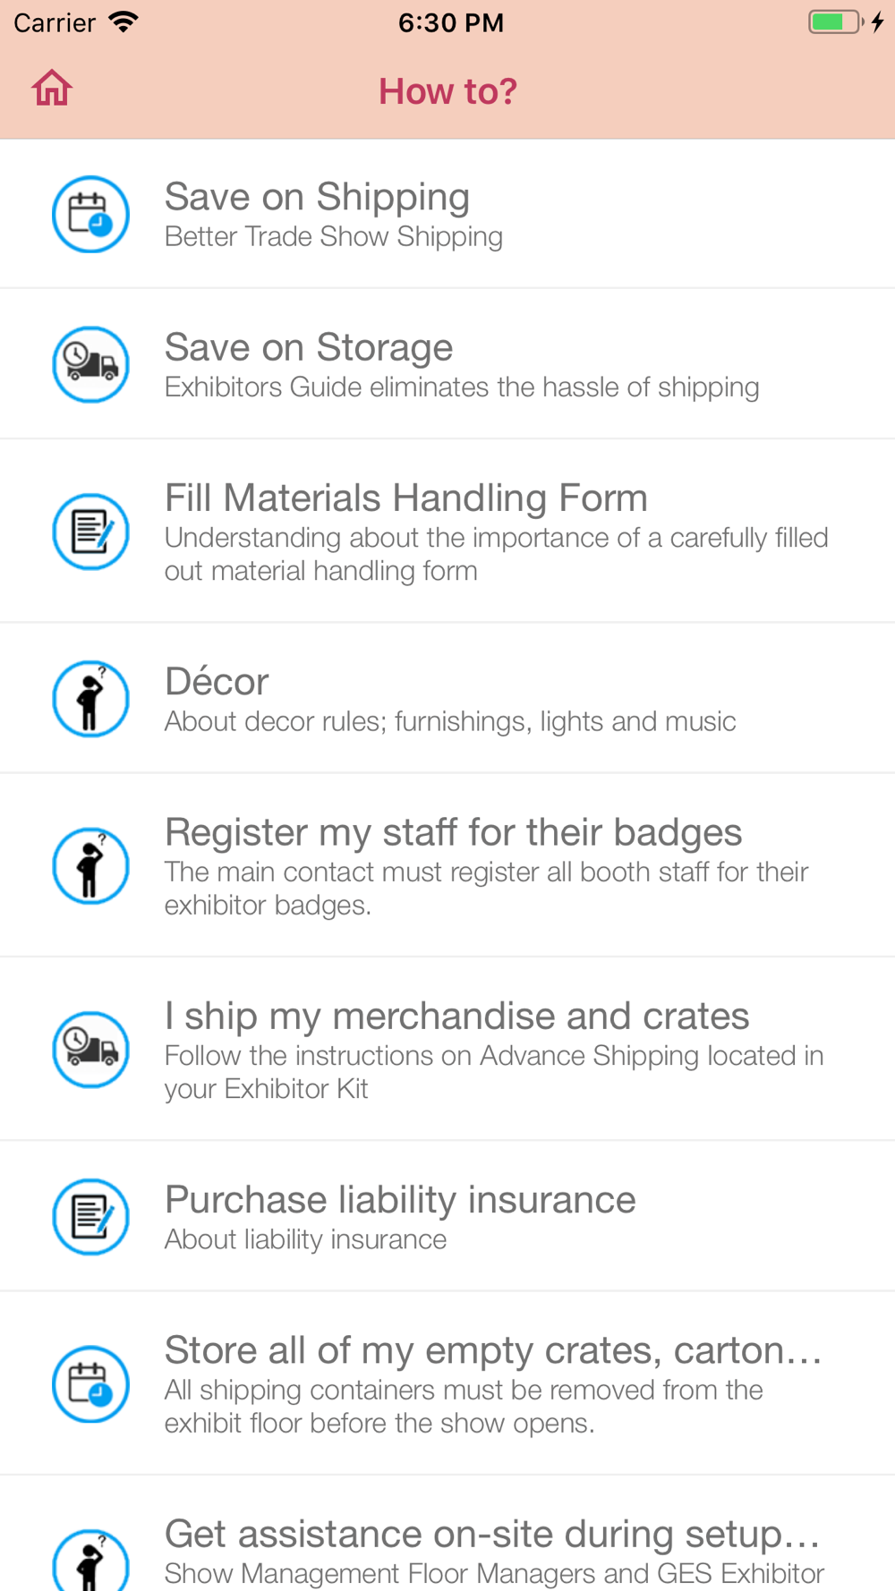Tap the form icon beside Fill Materials Handling Form
Viewport: 895px width, 1591px height.
tap(90, 532)
